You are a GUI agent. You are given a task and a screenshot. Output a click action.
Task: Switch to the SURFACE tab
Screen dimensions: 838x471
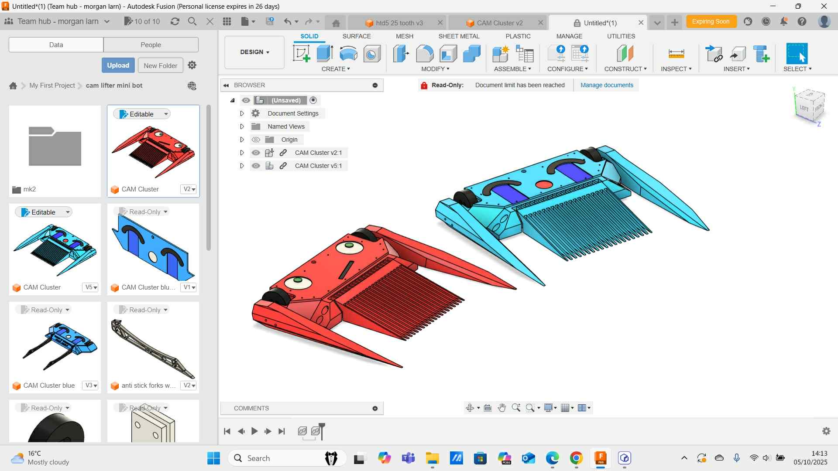[356, 36]
